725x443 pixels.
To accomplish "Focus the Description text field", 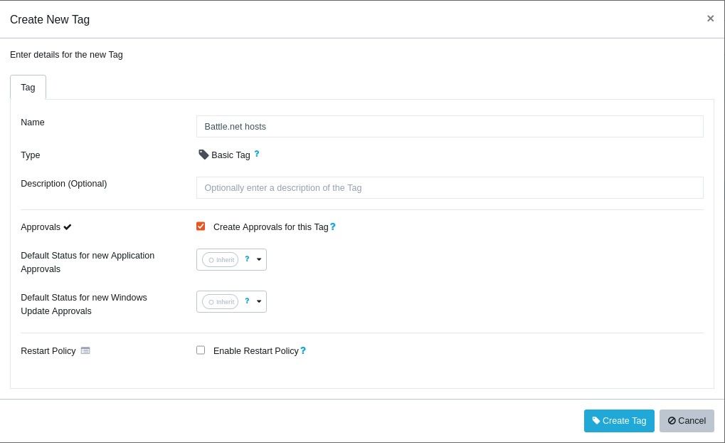I will (449, 188).
